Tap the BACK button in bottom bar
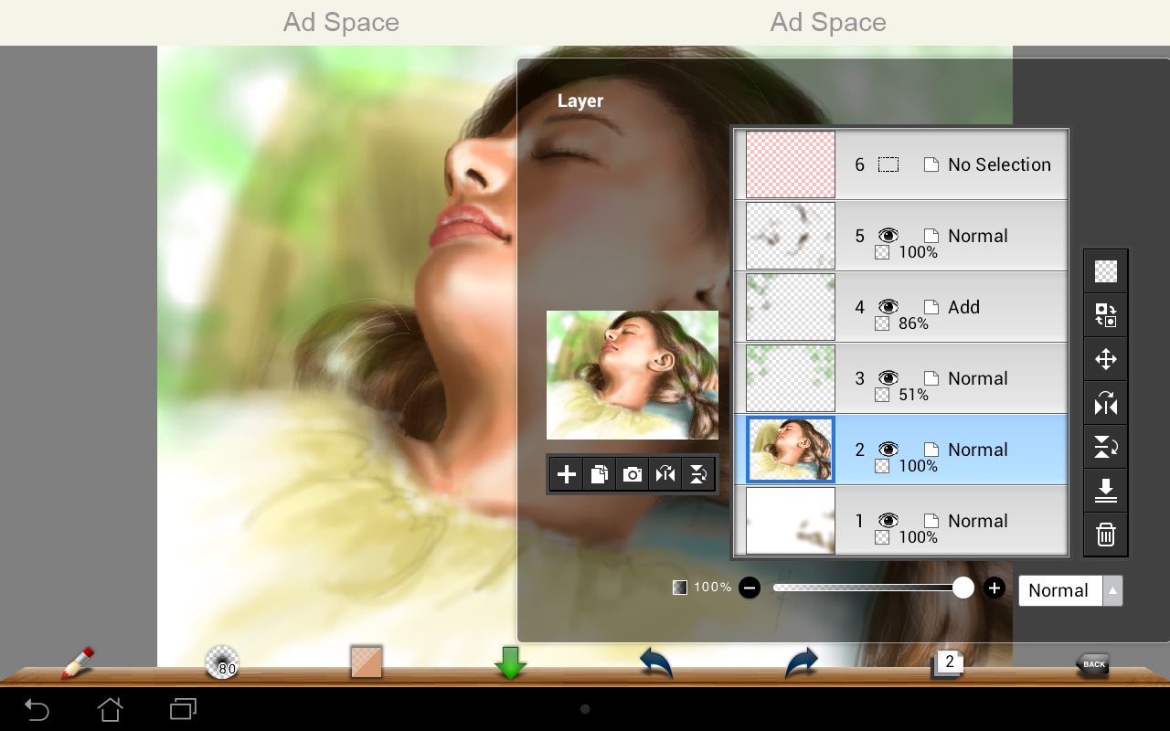The height and width of the screenshot is (731, 1170). 1092,664
